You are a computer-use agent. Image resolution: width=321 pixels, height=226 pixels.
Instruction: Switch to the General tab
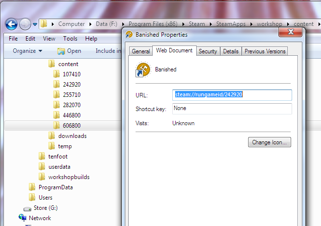141,51
